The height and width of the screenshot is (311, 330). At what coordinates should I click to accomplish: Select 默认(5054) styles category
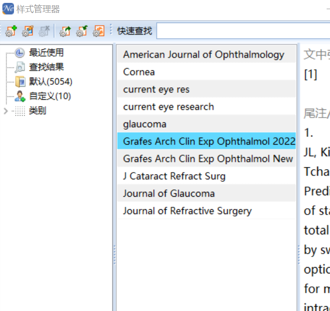pos(51,82)
